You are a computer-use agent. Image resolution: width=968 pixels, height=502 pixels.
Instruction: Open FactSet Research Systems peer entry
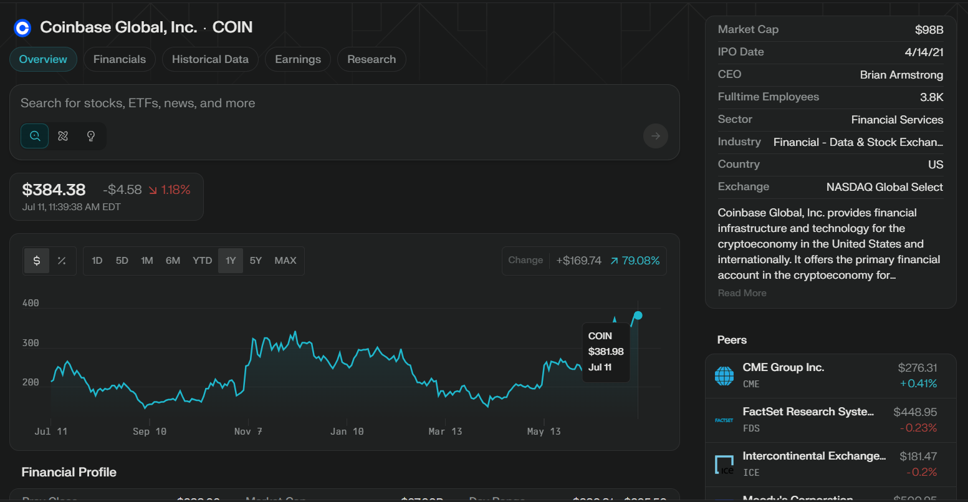click(x=831, y=420)
